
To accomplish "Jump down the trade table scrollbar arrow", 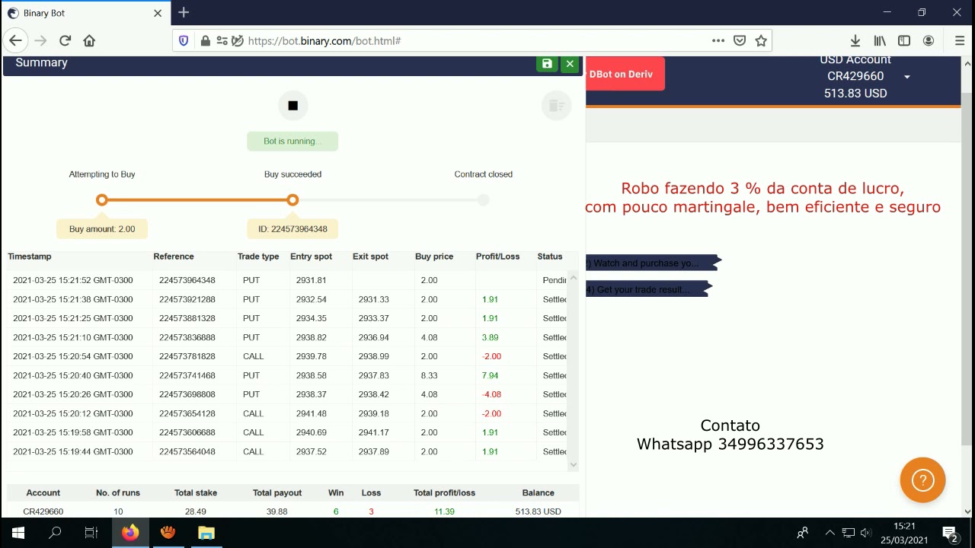I will (574, 464).
